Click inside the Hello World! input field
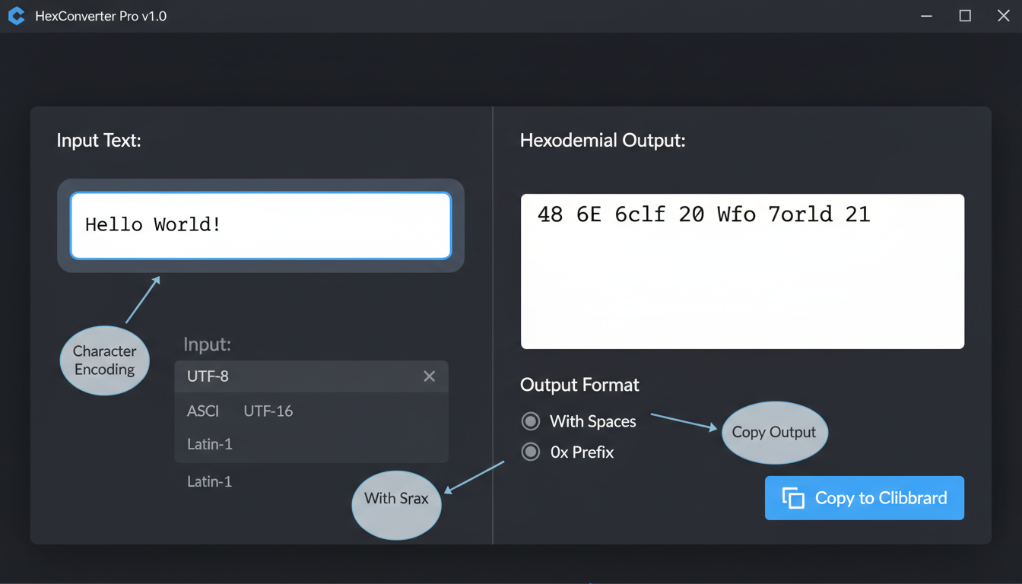This screenshot has height=584, width=1022. [x=260, y=225]
